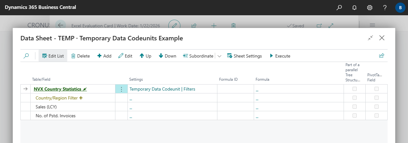Toggle Edit List mode
The width and height of the screenshot is (408, 143).
point(53,56)
